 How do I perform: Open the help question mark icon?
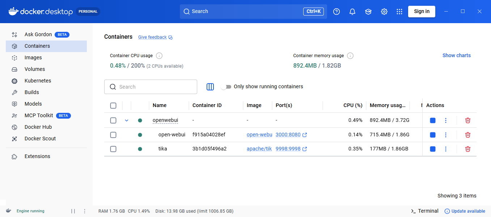click(x=336, y=12)
